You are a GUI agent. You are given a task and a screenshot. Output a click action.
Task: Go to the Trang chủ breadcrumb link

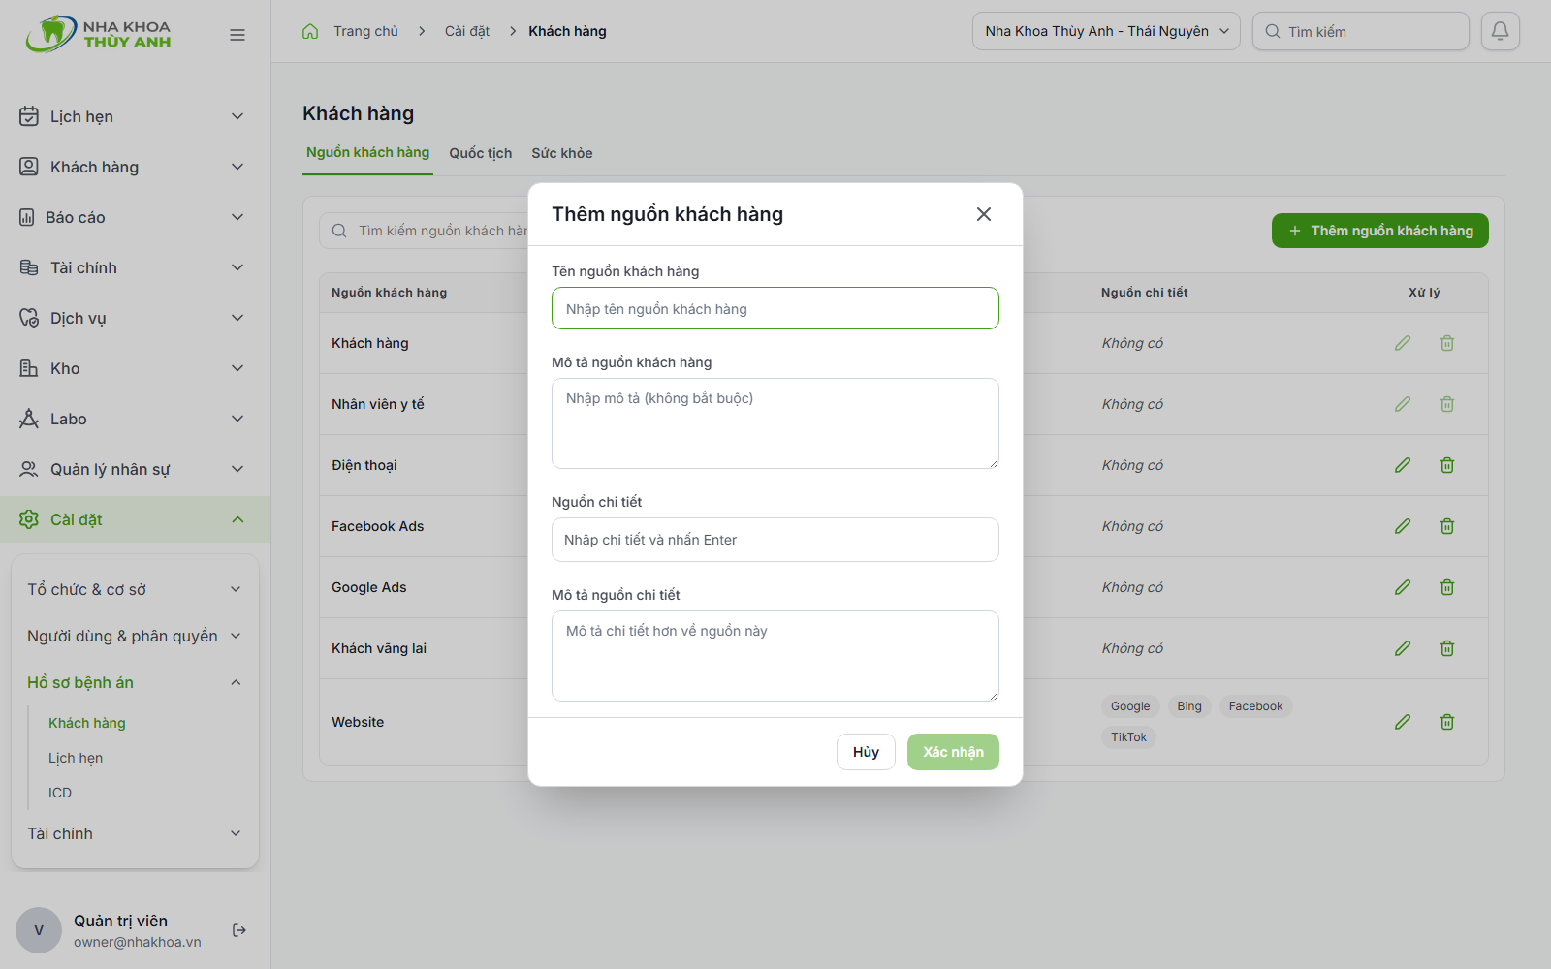pyautogui.click(x=365, y=31)
